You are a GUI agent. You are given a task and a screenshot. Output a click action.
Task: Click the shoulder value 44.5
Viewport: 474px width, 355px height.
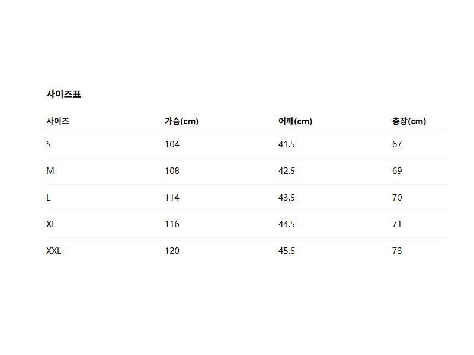pyautogui.click(x=287, y=224)
